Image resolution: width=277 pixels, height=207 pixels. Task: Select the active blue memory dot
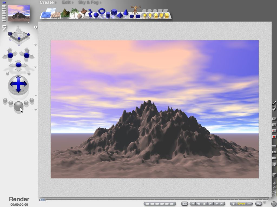pos(4,3)
